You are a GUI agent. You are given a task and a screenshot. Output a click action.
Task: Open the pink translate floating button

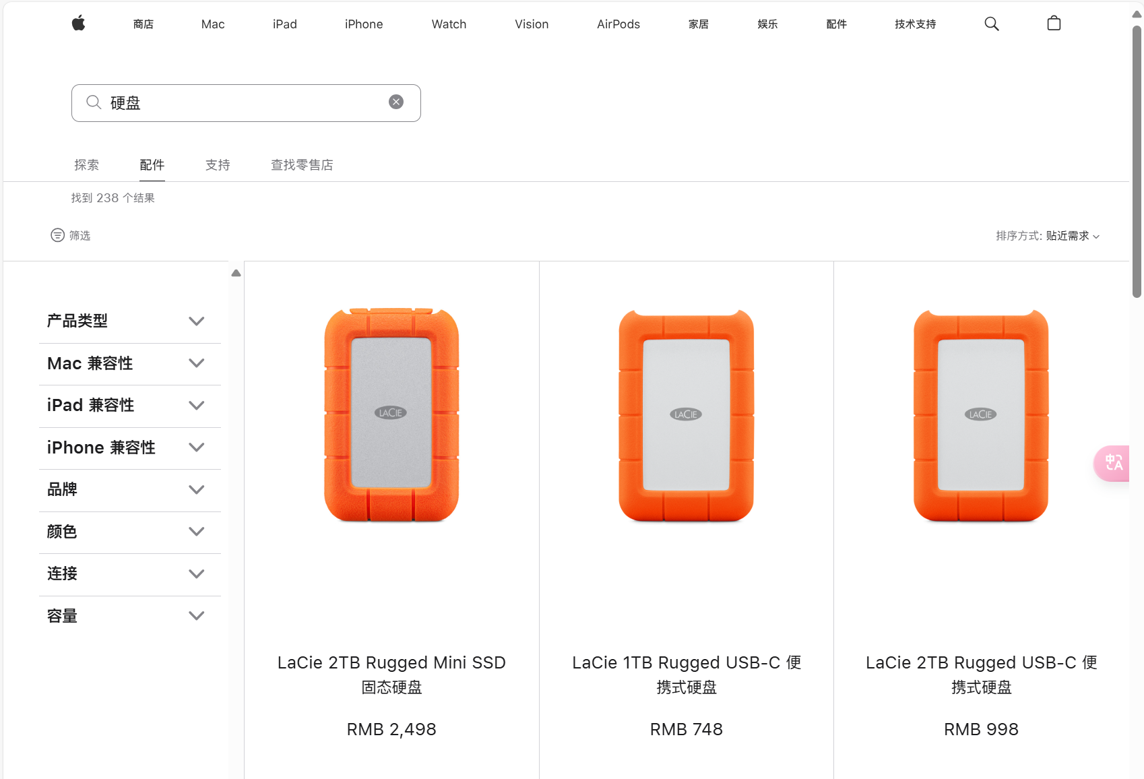pos(1112,463)
